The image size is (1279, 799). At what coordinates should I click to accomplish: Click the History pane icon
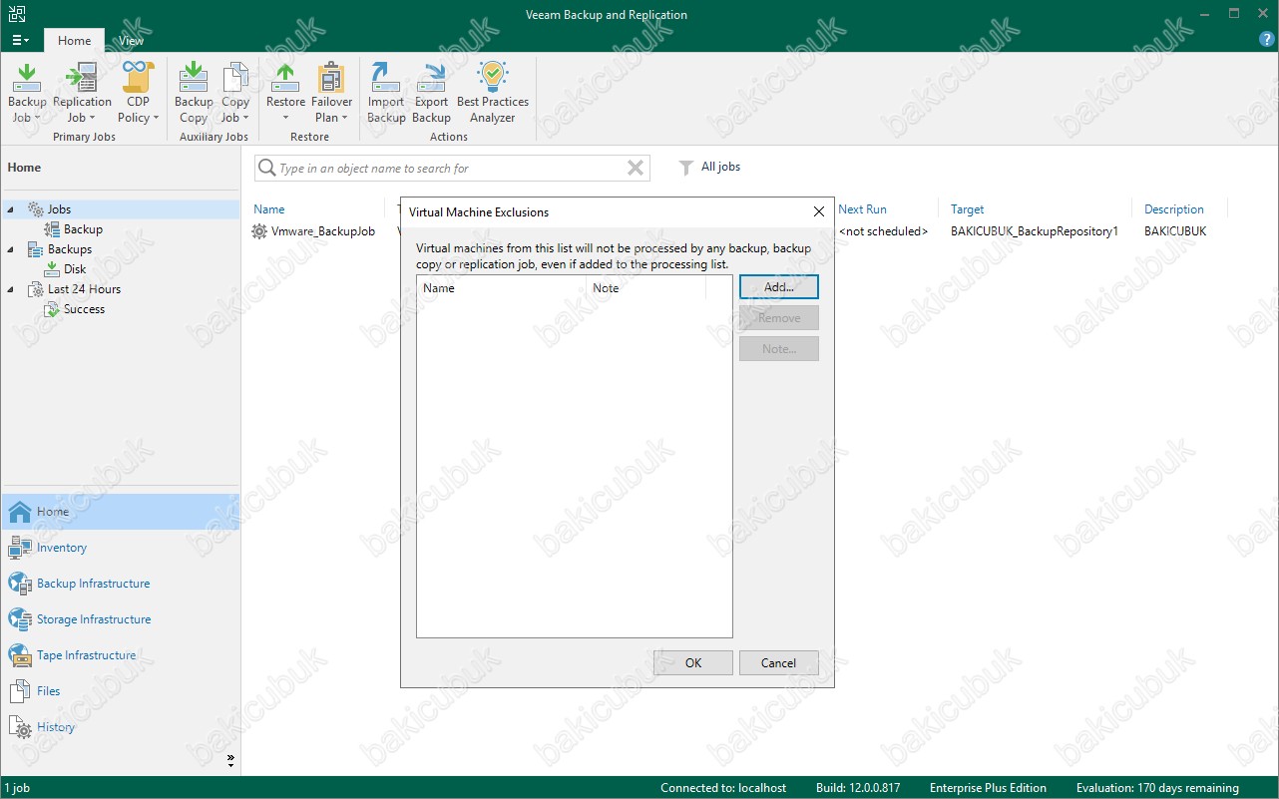pos(20,727)
